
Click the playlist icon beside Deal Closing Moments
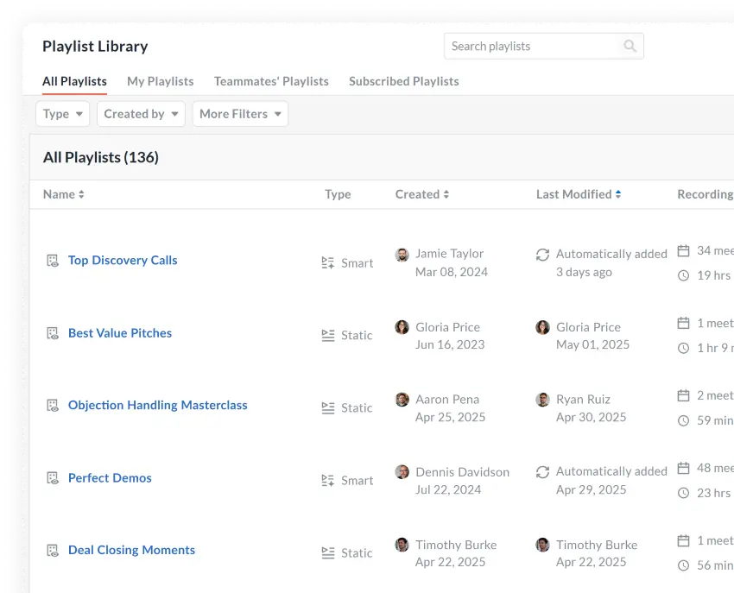click(x=53, y=551)
